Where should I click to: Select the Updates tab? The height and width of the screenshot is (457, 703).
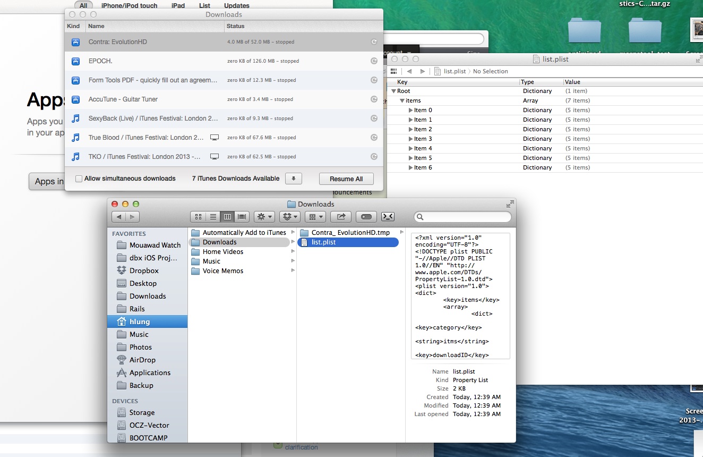pyautogui.click(x=236, y=5)
